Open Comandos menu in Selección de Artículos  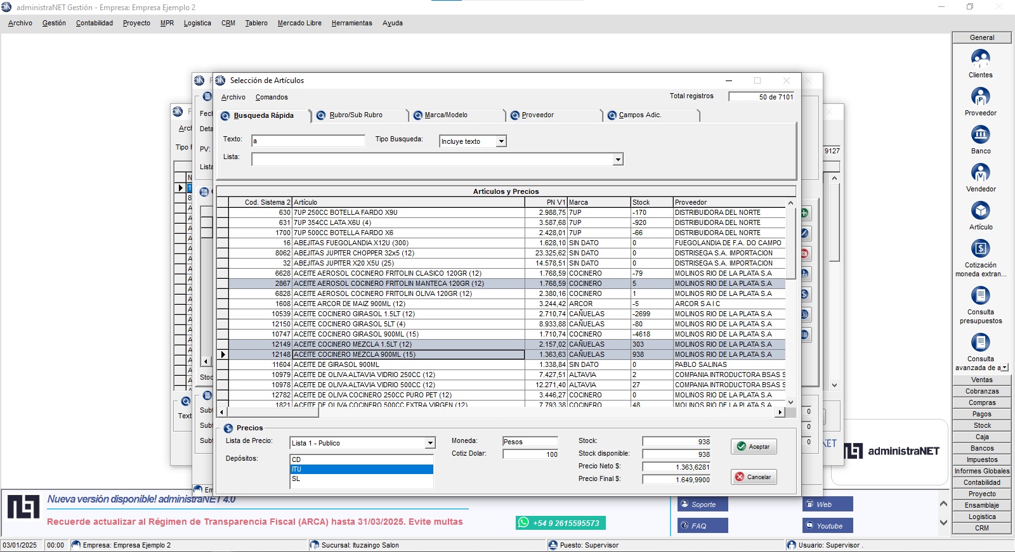pos(272,98)
